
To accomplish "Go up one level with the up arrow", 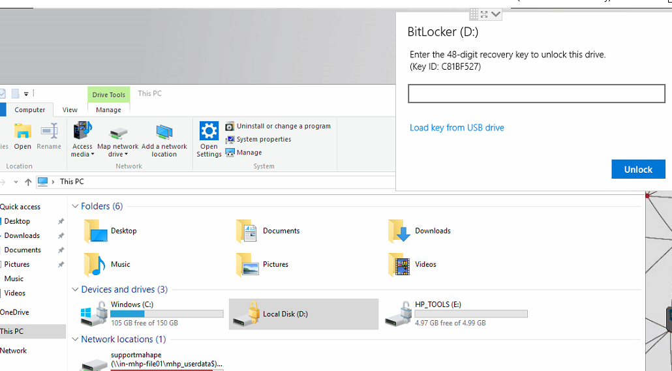I will point(28,182).
